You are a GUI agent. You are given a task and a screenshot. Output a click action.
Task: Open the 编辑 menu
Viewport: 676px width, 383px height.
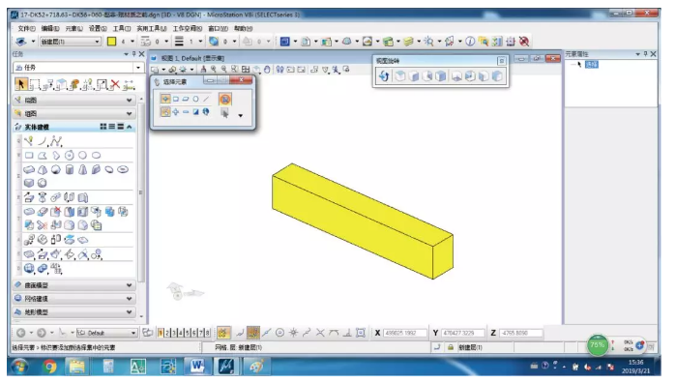50,28
